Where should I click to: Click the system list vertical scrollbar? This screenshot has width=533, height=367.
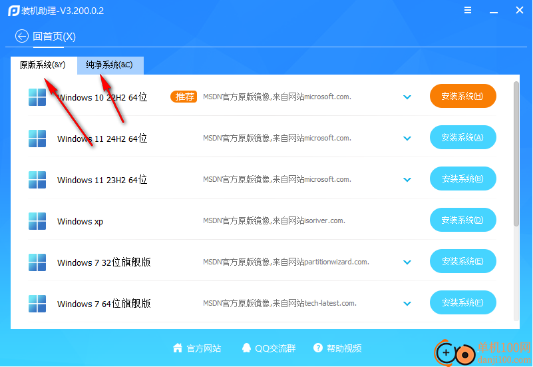click(x=516, y=154)
